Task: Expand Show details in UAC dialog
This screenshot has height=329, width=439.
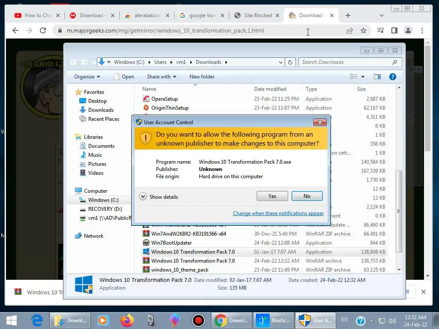Action: (x=159, y=197)
